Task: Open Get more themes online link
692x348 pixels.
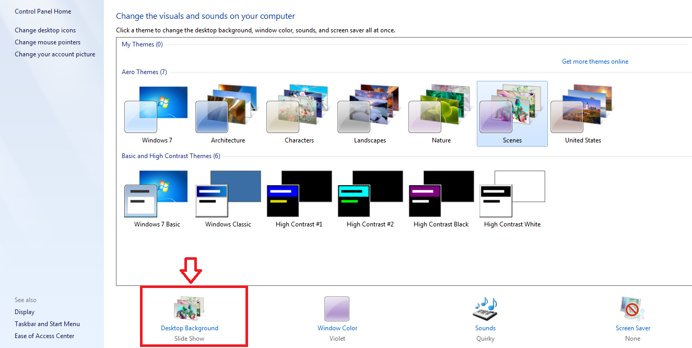Action: pyautogui.click(x=595, y=62)
